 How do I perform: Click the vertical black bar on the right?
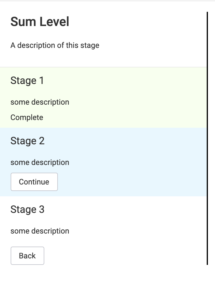point(207,138)
